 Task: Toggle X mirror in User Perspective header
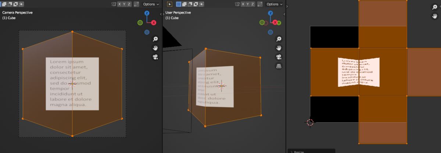click(x=243, y=4)
